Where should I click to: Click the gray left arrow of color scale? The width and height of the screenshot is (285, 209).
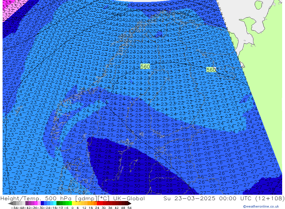pos(10,203)
